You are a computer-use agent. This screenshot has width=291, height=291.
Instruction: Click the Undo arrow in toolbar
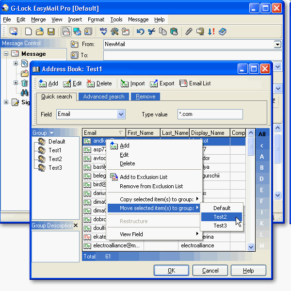tap(140, 32)
